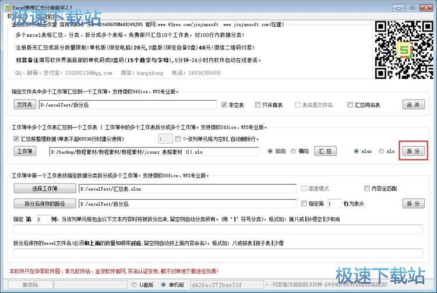Image resolution: width=437 pixels, height=293 pixels.
Task: Click the 微信: hangzhong text
Action: click(142, 73)
